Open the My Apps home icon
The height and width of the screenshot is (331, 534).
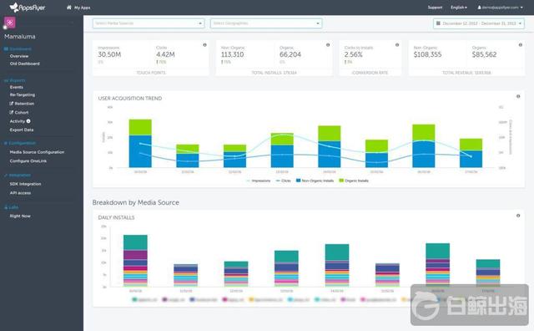tap(69, 8)
